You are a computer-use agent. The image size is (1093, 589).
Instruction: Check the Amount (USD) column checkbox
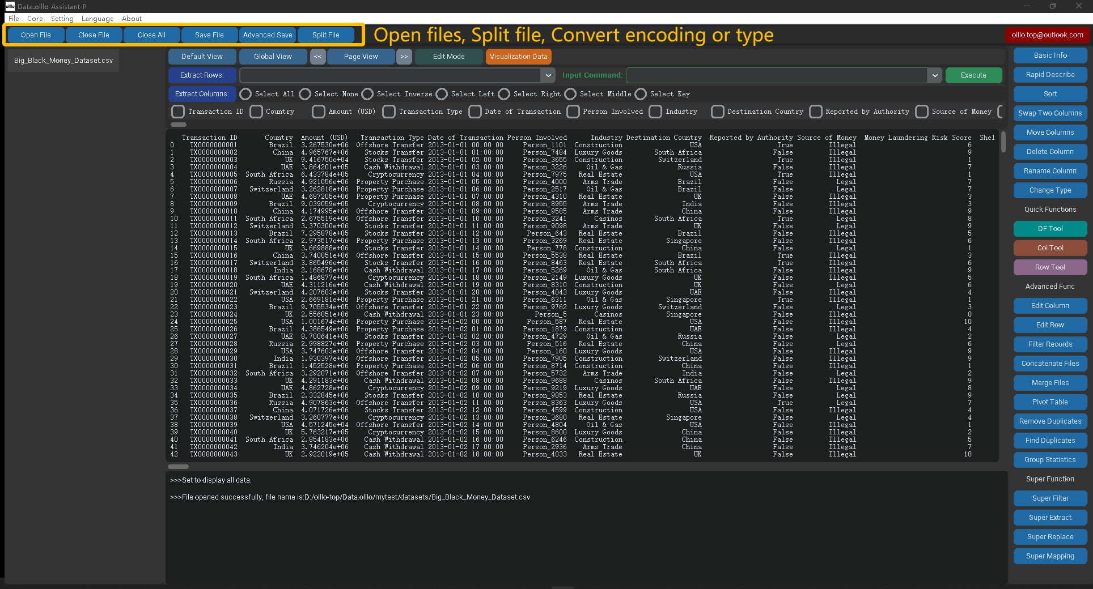(x=319, y=112)
